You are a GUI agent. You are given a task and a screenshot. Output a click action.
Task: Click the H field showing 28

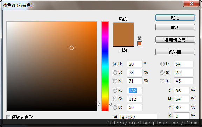pyautogui.click(x=135, y=64)
